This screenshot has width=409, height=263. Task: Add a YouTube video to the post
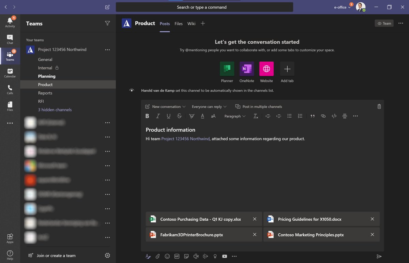[x=225, y=256]
